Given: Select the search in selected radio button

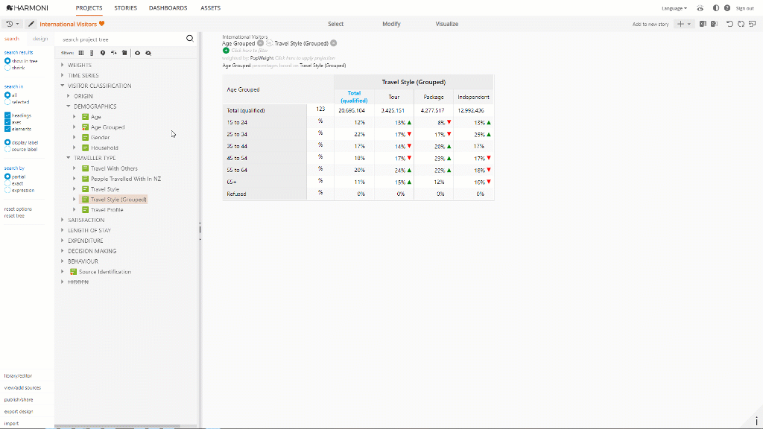Looking at the screenshot, I should coord(7,101).
